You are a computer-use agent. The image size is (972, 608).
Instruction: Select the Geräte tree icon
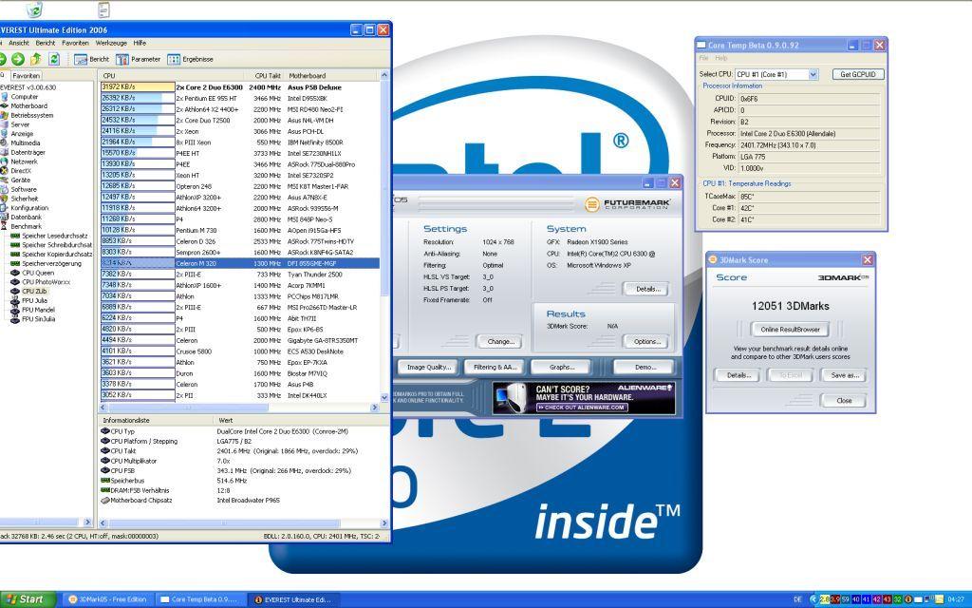[5, 180]
